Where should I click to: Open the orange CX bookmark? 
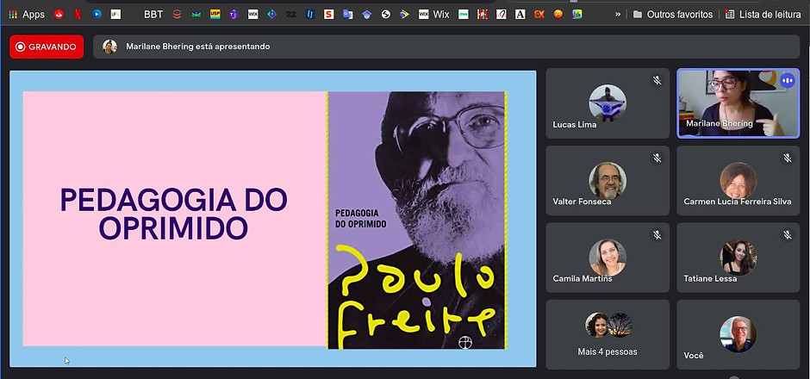[x=539, y=15]
